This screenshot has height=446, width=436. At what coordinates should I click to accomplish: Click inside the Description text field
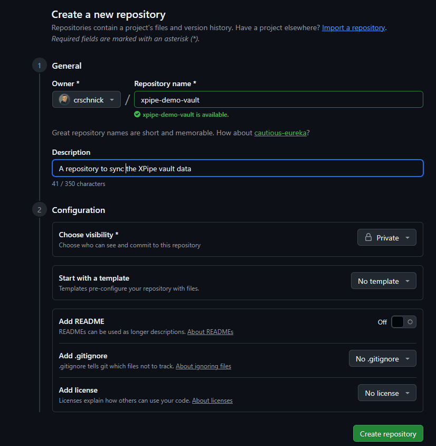tap(238, 169)
